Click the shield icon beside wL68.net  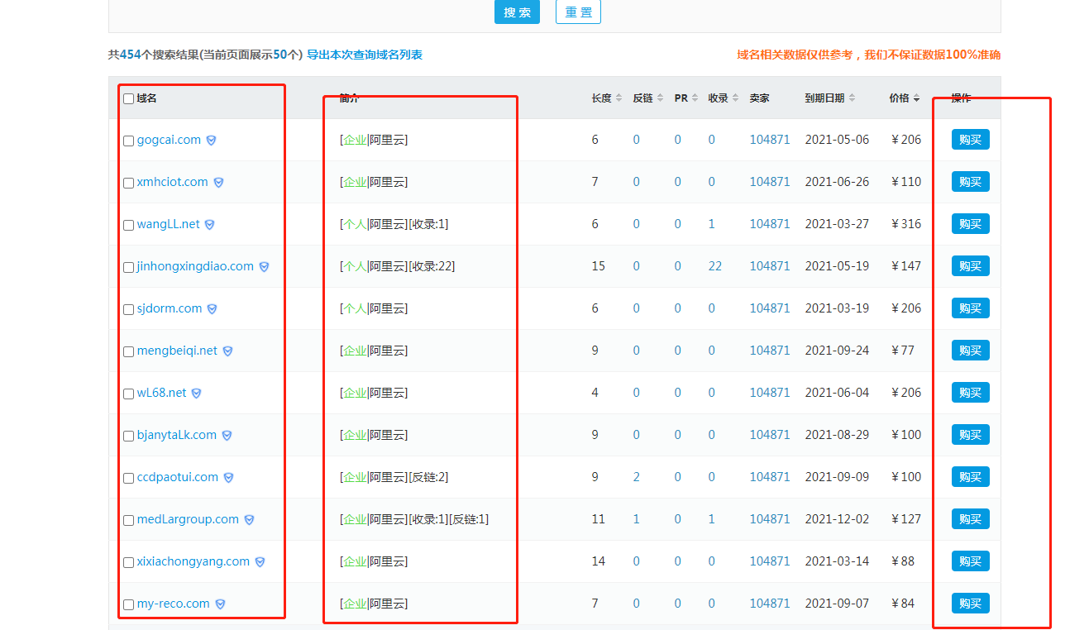(x=197, y=394)
